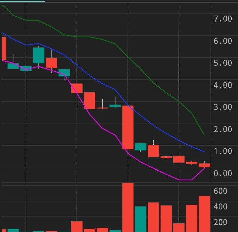
Task: Click the last red candlestick at far right
Action: pyautogui.click(x=204, y=165)
